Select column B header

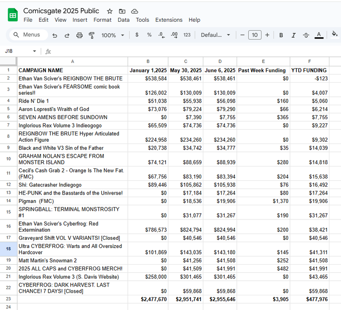coord(148,61)
